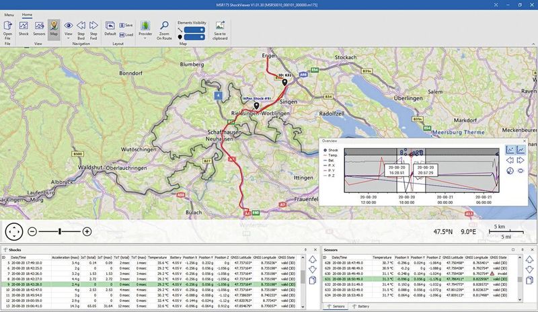Viewport: 538px width, 312px height.
Task: Select the Home ribbon tab
Action: [27, 15]
